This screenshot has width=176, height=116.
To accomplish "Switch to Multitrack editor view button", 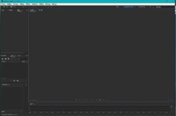I will point(13,7).
